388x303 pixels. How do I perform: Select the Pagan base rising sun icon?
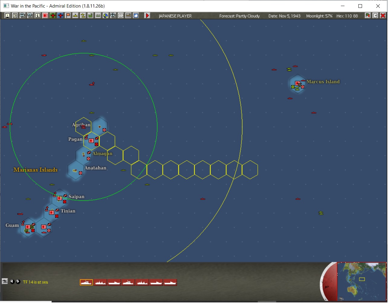pyautogui.click(x=91, y=140)
